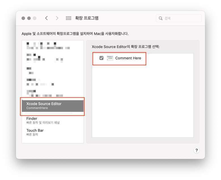This screenshot has height=180, width=221.
Task: Click the magnifying glass search icon
Action: pyautogui.click(x=161, y=18)
